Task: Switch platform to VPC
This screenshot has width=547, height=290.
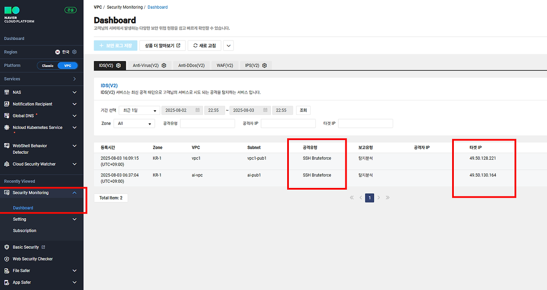Action: pyautogui.click(x=68, y=65)
